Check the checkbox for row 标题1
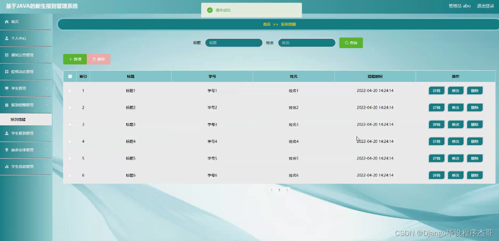 [70, 90]
